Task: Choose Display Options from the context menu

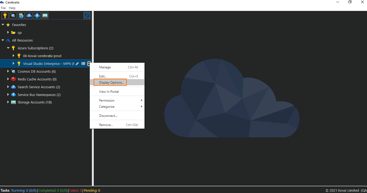Action: pyautogui.click(x=110, y=82)
